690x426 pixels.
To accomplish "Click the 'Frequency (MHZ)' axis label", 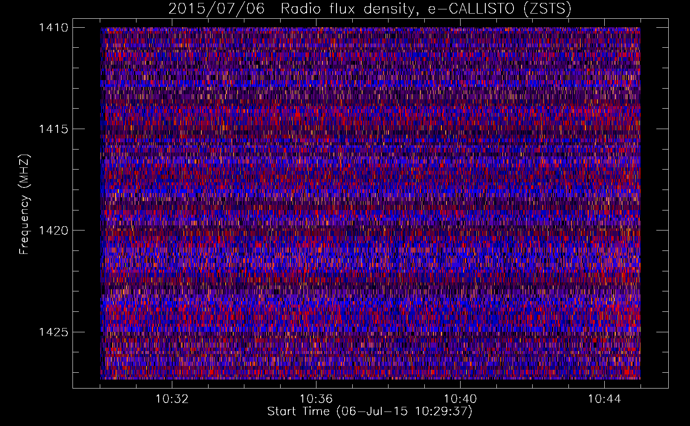I will pyautogui.click(x=25, y=204).
